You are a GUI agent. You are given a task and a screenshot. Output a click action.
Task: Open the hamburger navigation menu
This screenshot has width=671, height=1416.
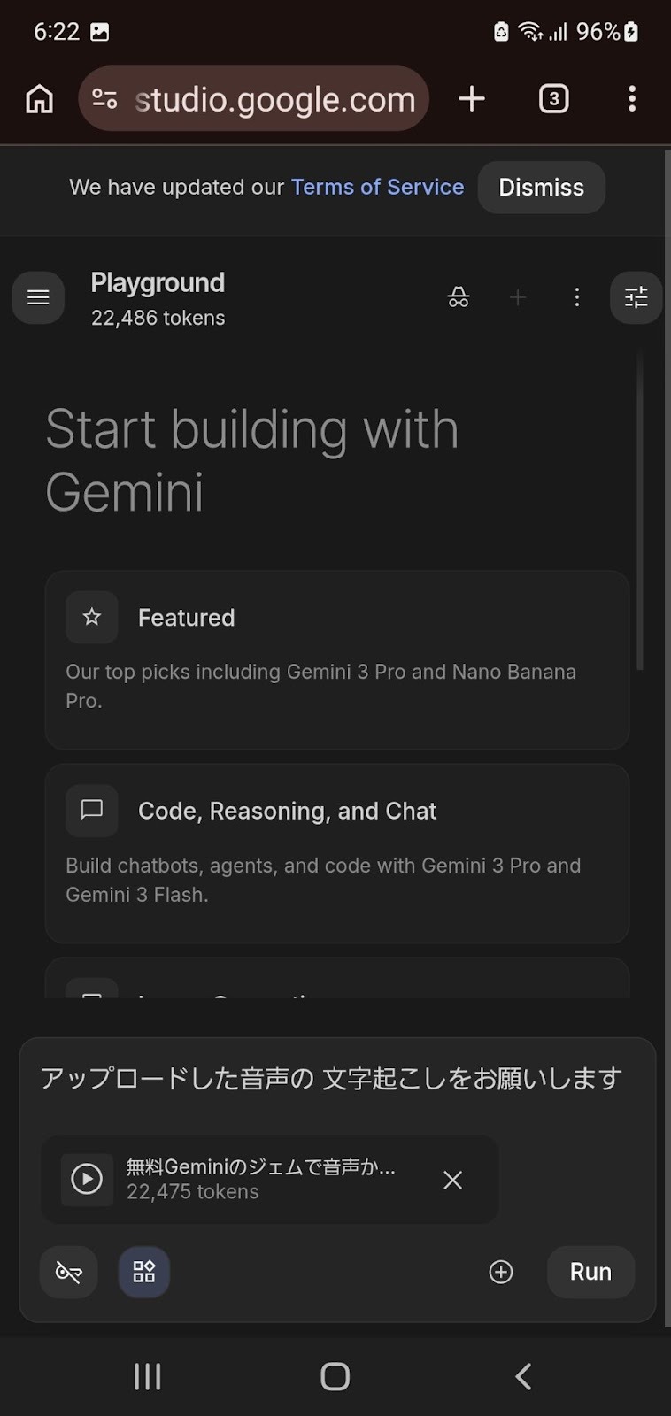coord(38,297)
